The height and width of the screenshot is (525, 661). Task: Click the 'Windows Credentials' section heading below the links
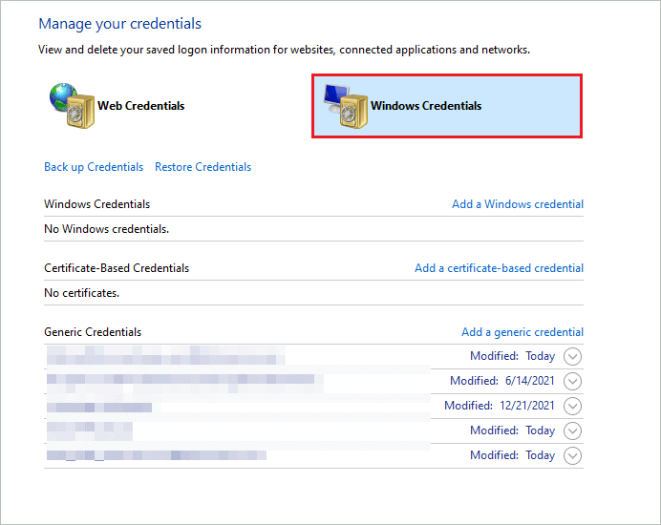point(97,204)
